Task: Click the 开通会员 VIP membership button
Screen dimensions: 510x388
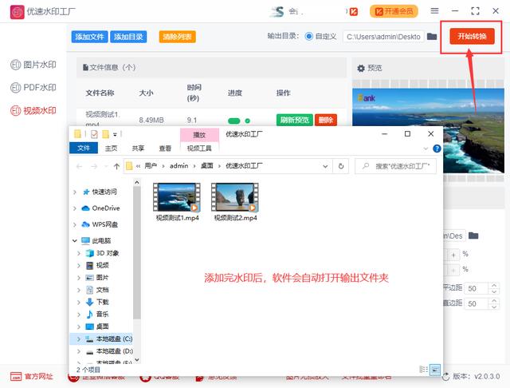Action: click(394, 11)
